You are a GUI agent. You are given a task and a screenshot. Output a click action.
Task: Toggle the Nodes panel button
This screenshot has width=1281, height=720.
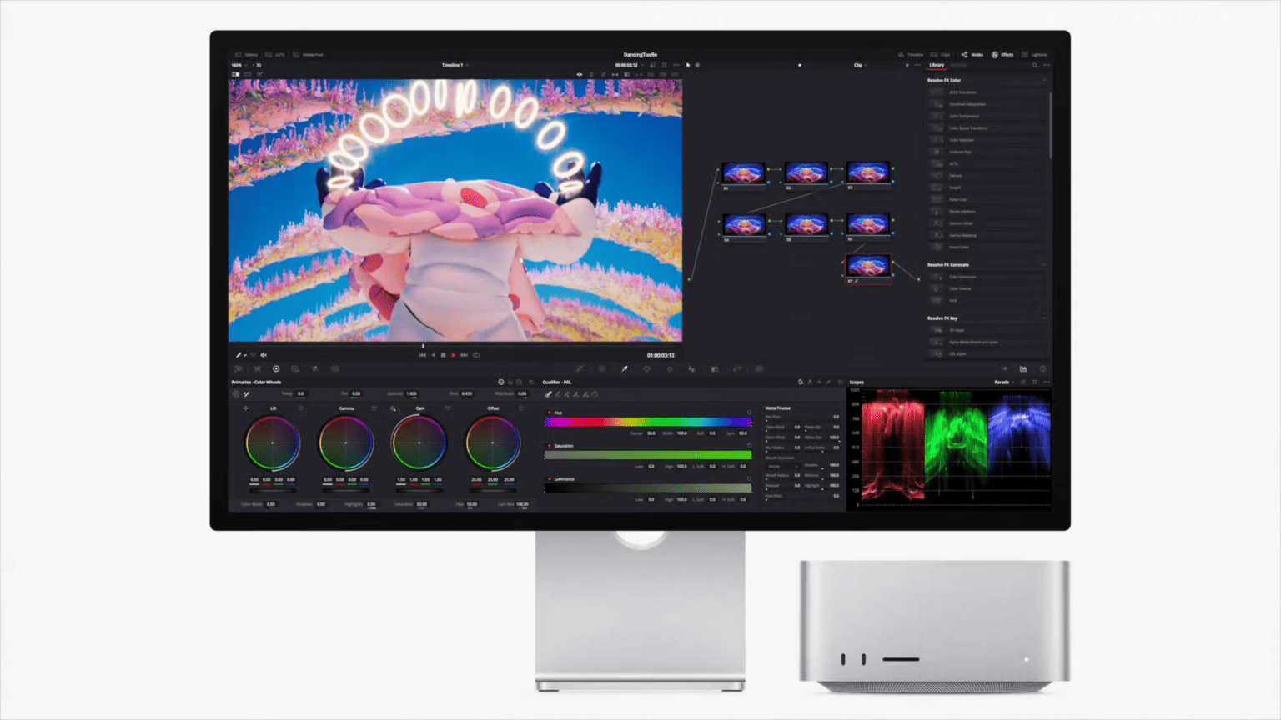(x=972, y=55)
